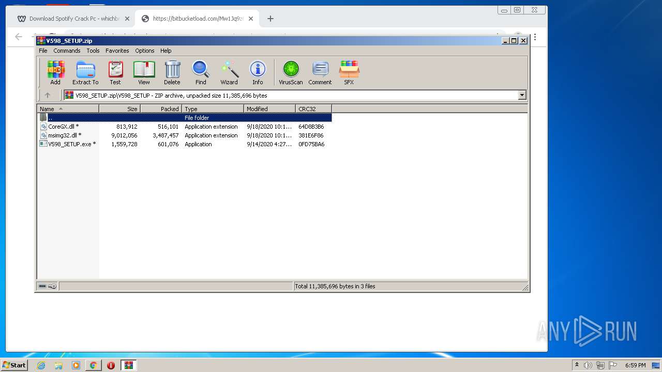
Task: Click the WinRAR taskbar button
Action: (128, 365)
